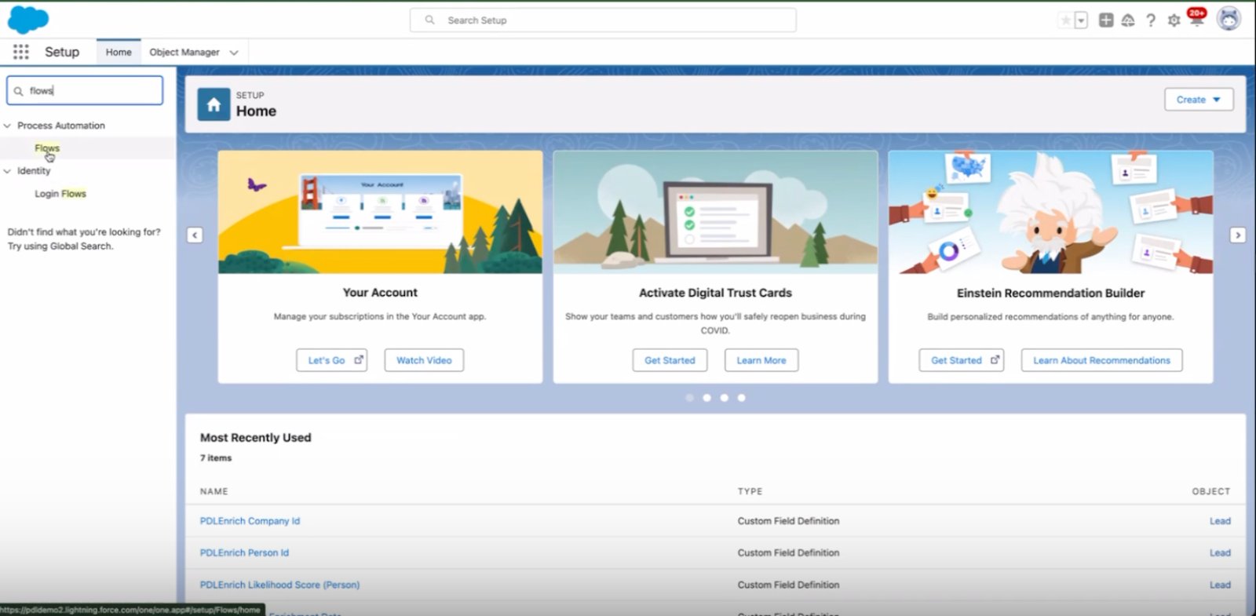This screenshot has height=616, width=1256.
Task: Open the Help question mark menu
Action: 1151,20
